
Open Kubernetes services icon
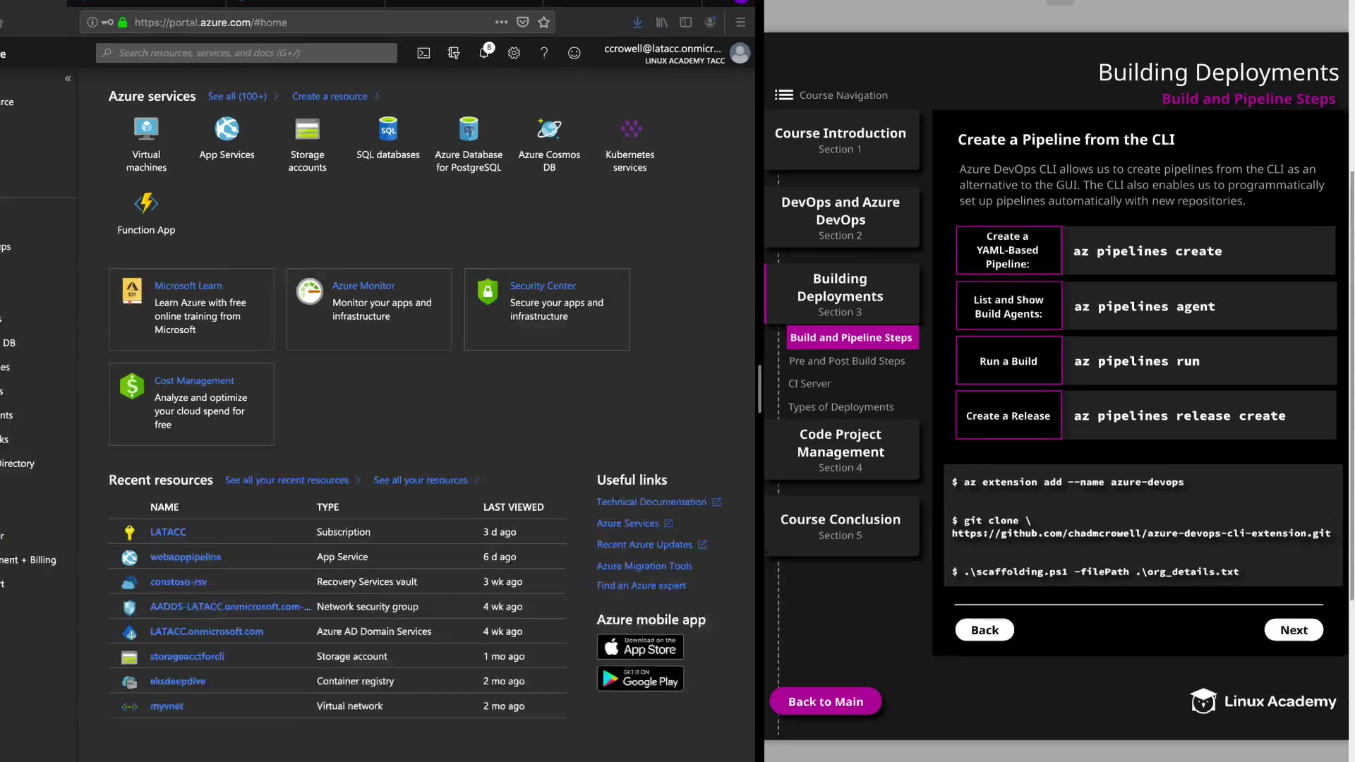[x=630, y=130]
